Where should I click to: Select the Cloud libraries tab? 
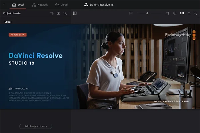tap(61, 5)
